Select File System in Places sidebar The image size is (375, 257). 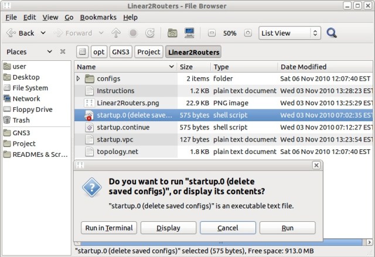click(x=30, y=88)
